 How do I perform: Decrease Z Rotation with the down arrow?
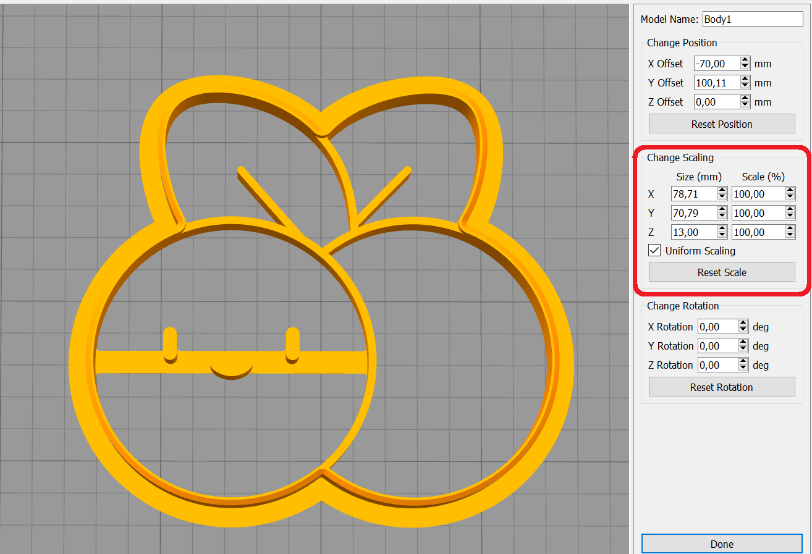click(x=743, y=368)
